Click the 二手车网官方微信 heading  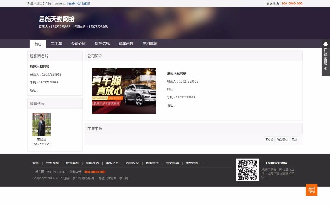[x=274, y=163]
